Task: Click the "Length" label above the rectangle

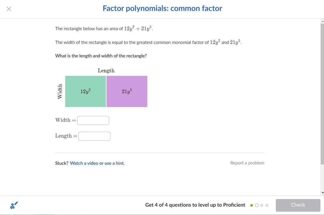Action: tap(106, 71)
